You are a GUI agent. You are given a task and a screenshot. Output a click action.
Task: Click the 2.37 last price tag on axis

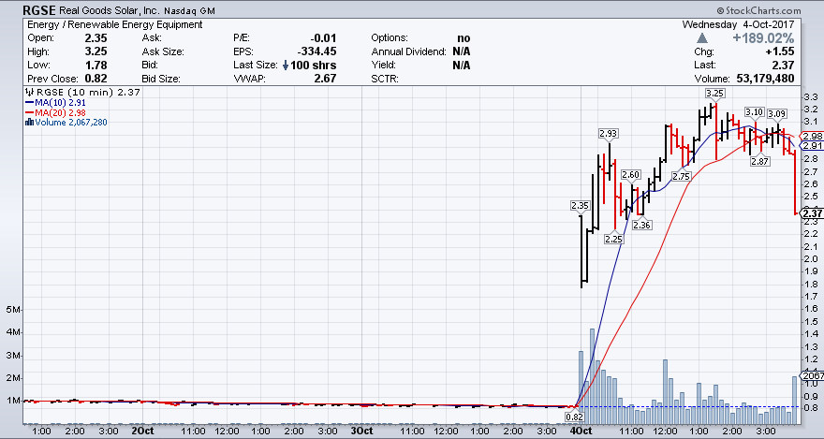(x=811, y=213)
